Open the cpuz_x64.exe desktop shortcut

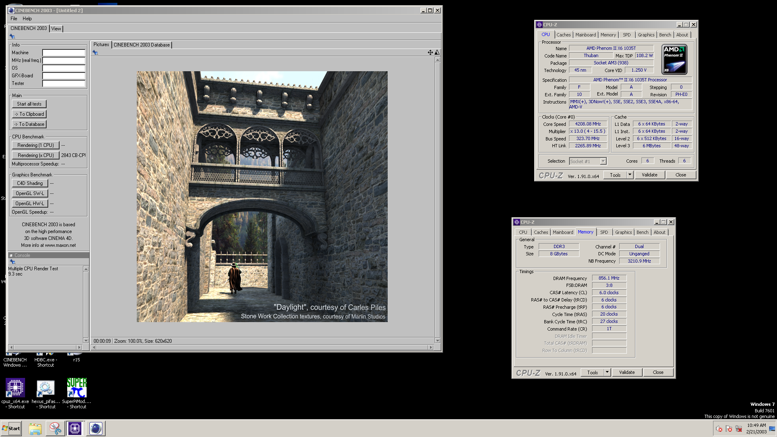pos(15,393)
